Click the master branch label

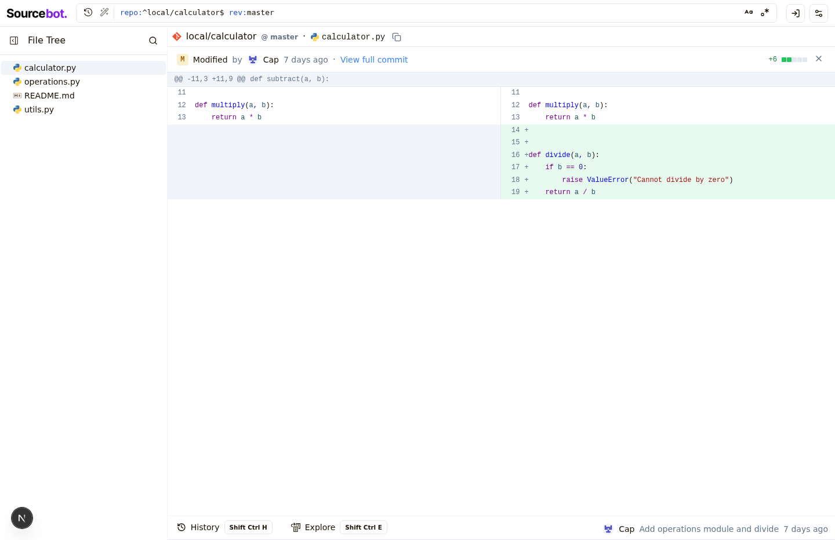click(279, 37)
